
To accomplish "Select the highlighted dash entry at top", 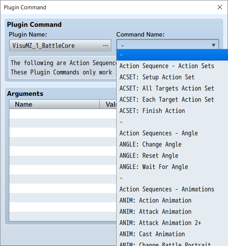I will click(x=172, y=55).
